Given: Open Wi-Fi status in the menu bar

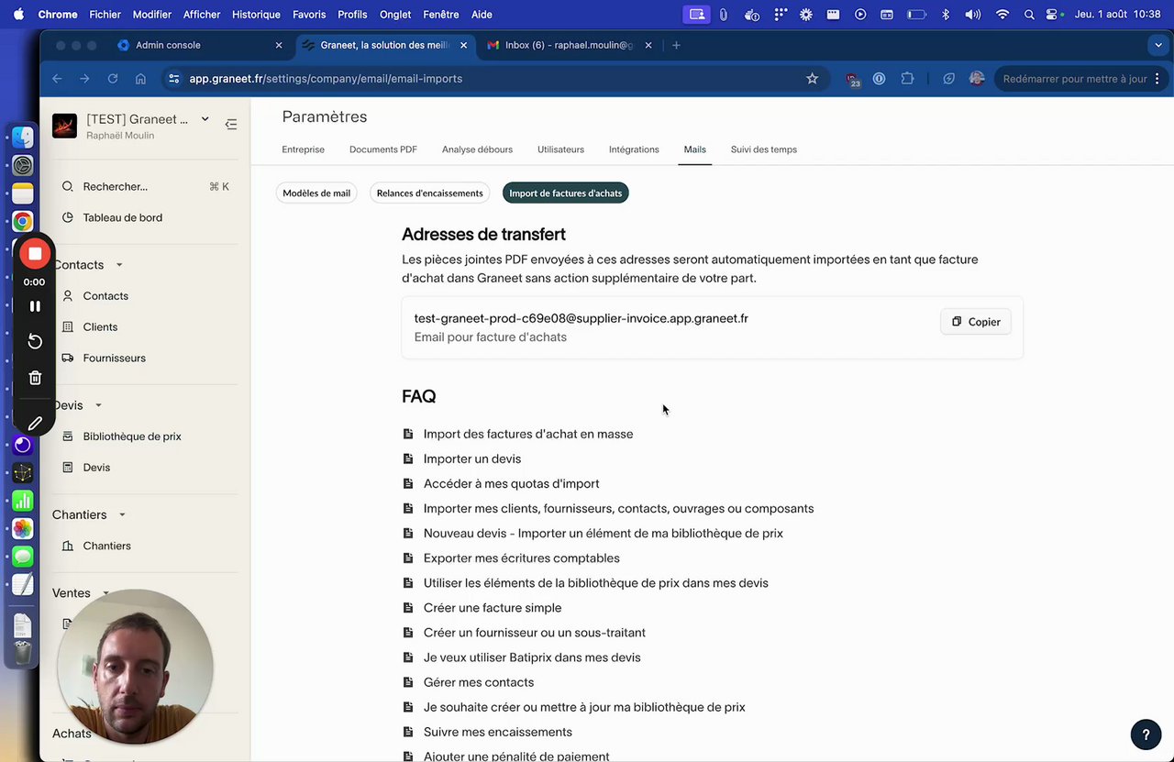Looking at the screenshot, I should click(1002, 15).
